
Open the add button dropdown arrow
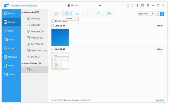[x=59, y=14]
